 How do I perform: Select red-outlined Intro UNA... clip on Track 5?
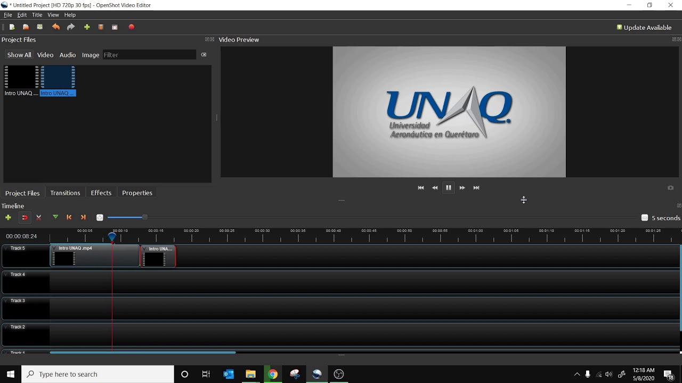(158, 256)
